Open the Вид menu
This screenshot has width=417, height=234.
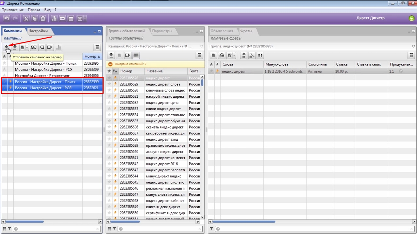click(x=47, y=10)
